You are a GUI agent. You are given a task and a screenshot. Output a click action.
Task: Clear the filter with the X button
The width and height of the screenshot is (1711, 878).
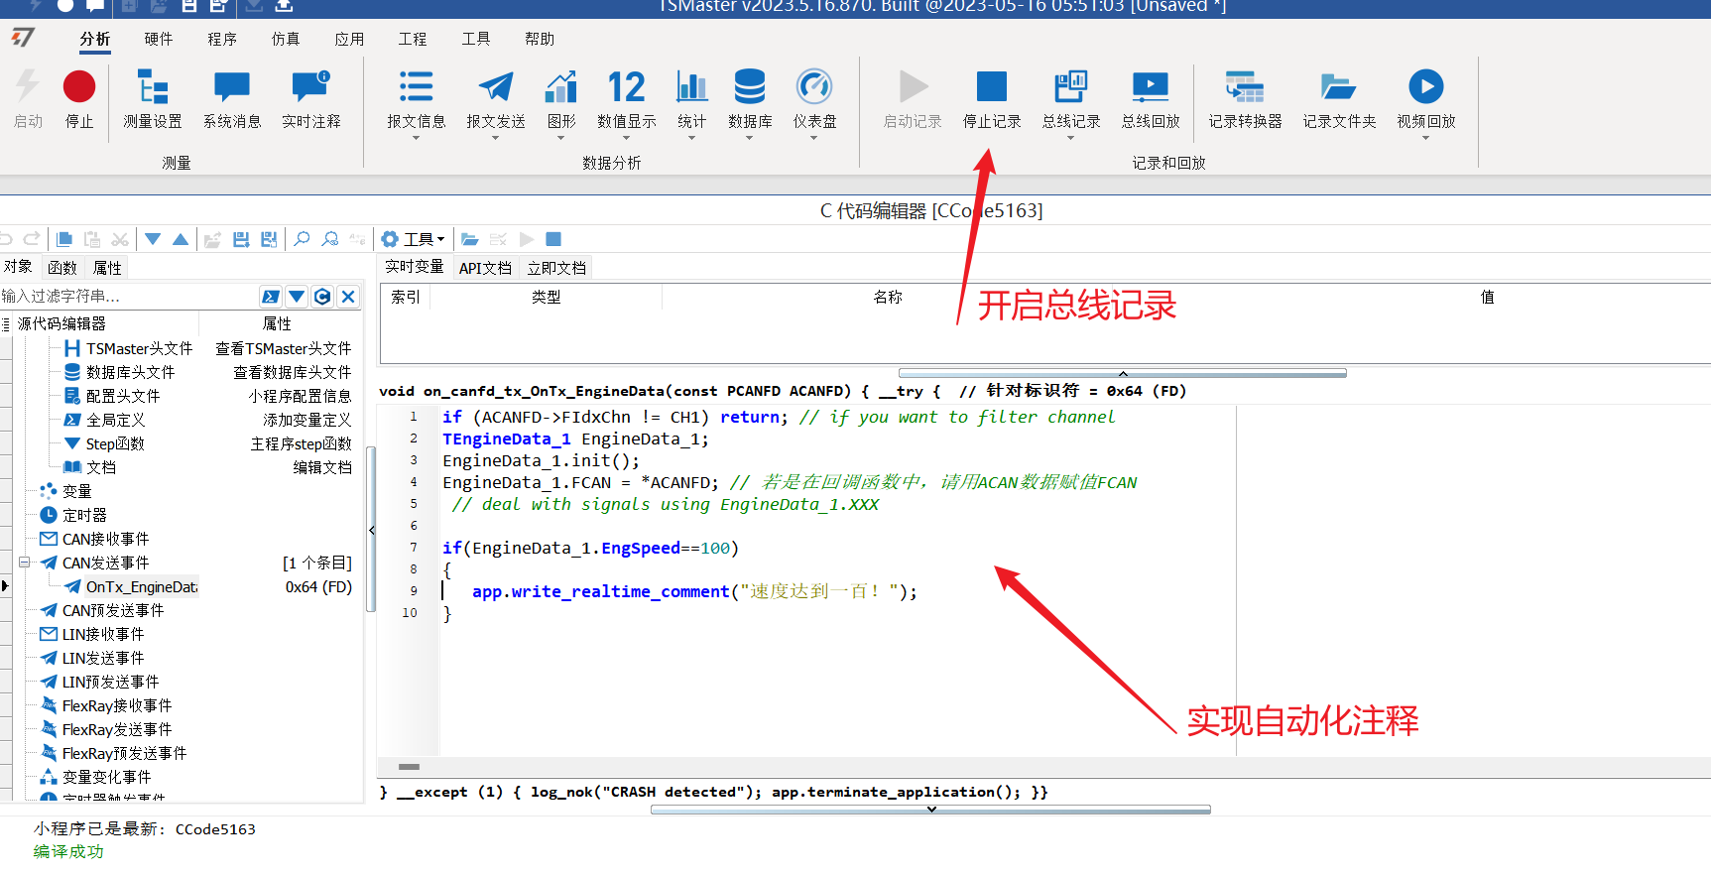(348, 297)
